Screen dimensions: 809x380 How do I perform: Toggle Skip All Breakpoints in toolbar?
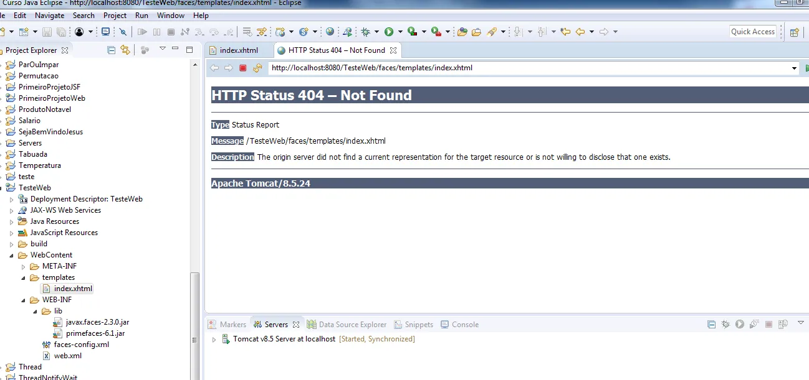point(123,32)
